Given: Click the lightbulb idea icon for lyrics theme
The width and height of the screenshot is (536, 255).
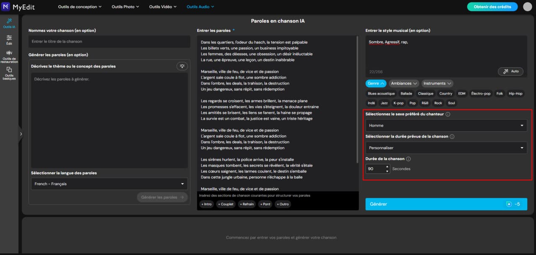Looking at the screenshot, I should pos(182,66).
